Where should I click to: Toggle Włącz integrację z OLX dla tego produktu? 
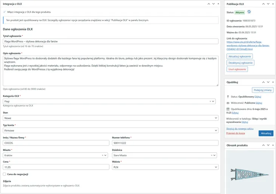click(x=5, y=12)
